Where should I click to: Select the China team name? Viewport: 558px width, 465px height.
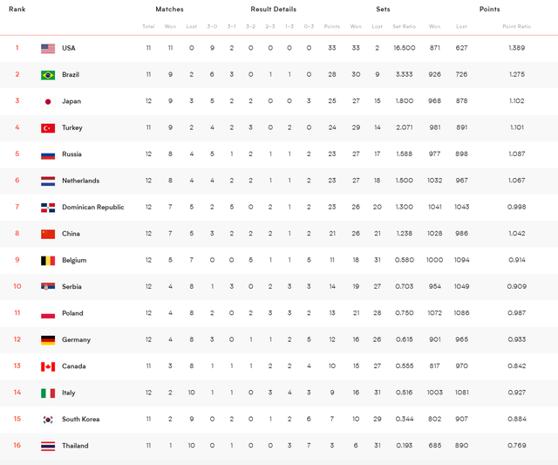71,234
